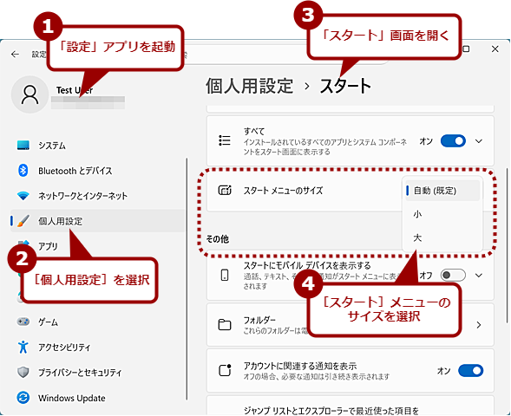
Task: Click the paintbrush 個人用設定 icon
Action: tap(23, 221)
